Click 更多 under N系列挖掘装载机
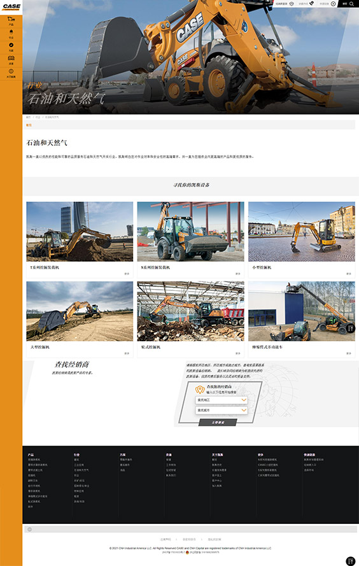Image resolution: width=359 pixels, height=566 pixels. [x=238, y=274]
